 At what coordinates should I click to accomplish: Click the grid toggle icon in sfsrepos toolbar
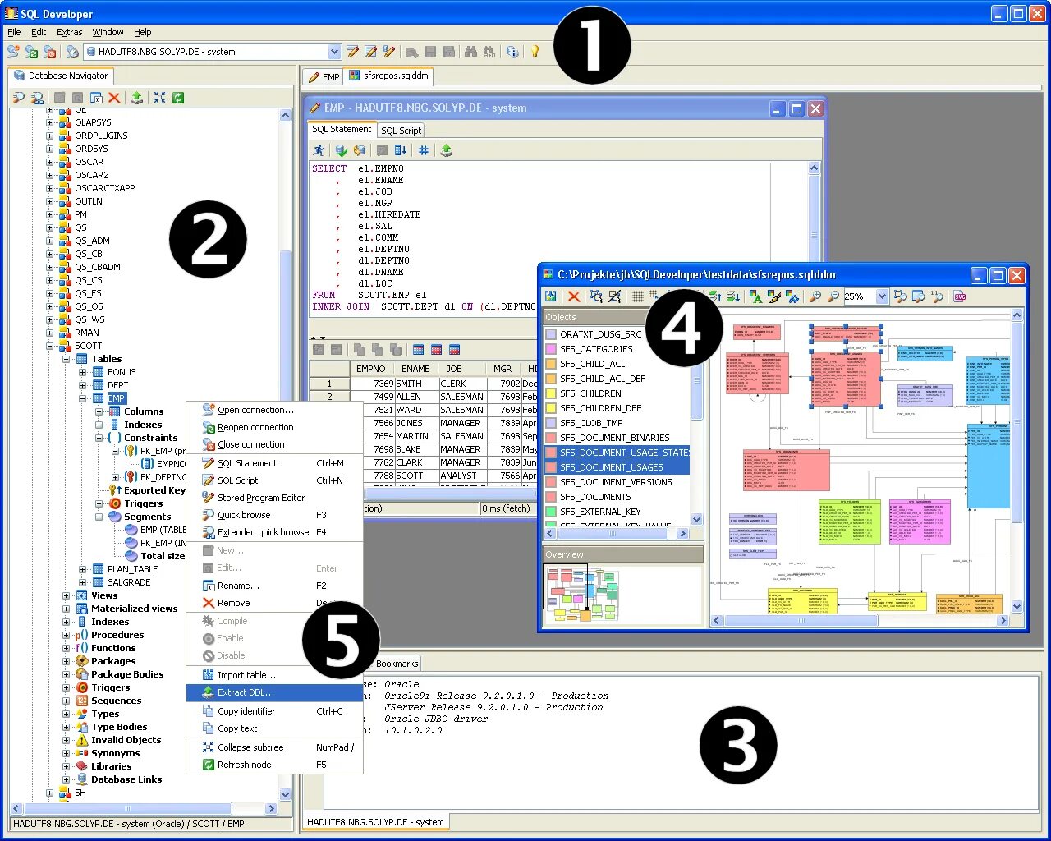point(638,296)
